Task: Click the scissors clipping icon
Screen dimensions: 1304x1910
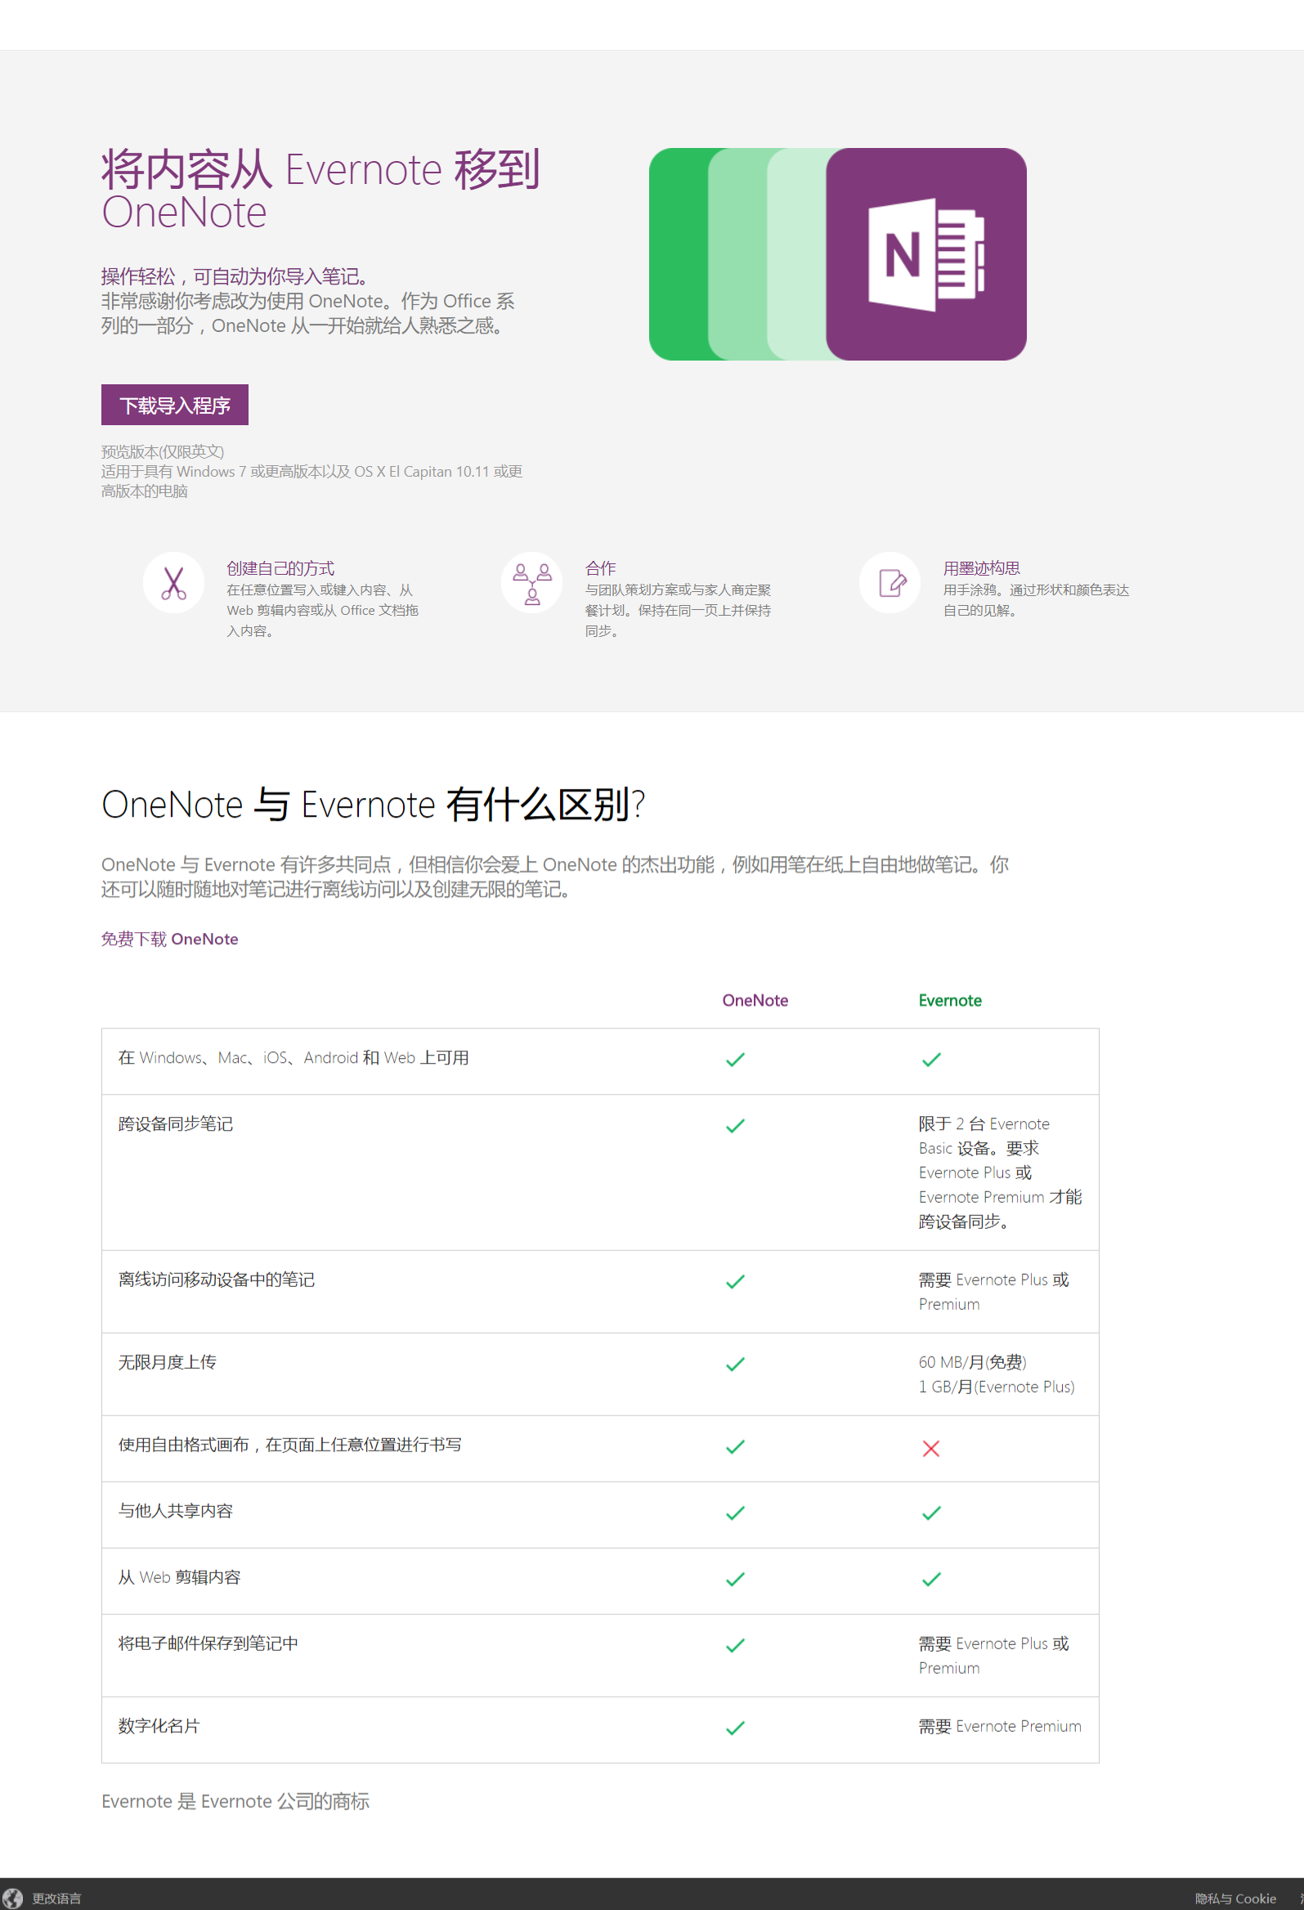Action: point(173,583)
